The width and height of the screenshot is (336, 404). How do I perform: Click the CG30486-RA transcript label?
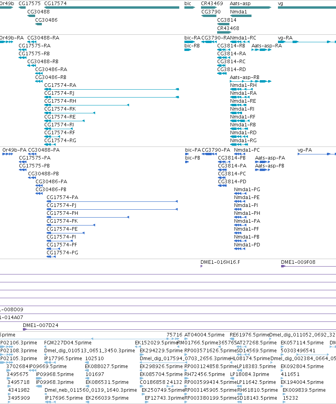coord(51,70)
